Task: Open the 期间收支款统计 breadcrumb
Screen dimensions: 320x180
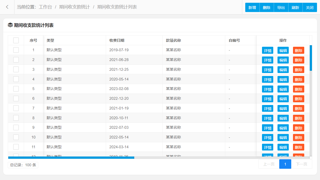Action: pos(74,7)
